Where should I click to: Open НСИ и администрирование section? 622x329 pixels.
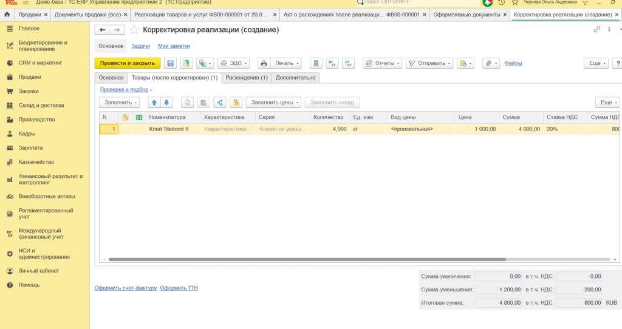click(x=44, y=254)
